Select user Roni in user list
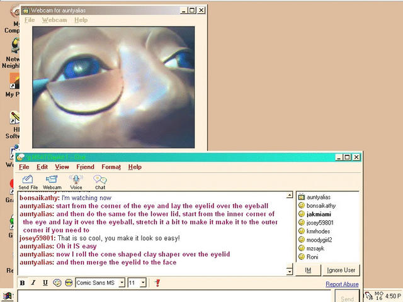403x302 pixels. [x=312, y=257]
